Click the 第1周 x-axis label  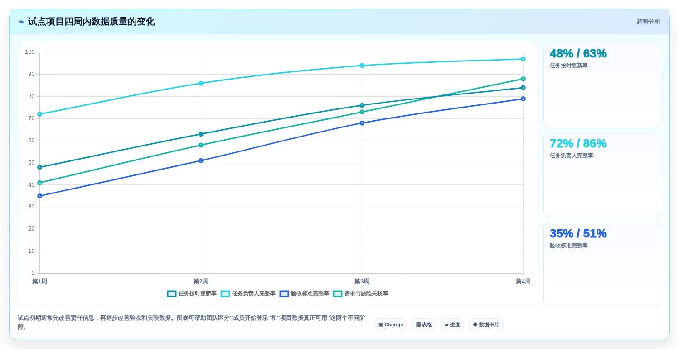pyautogui.click(x=39, y=282)
